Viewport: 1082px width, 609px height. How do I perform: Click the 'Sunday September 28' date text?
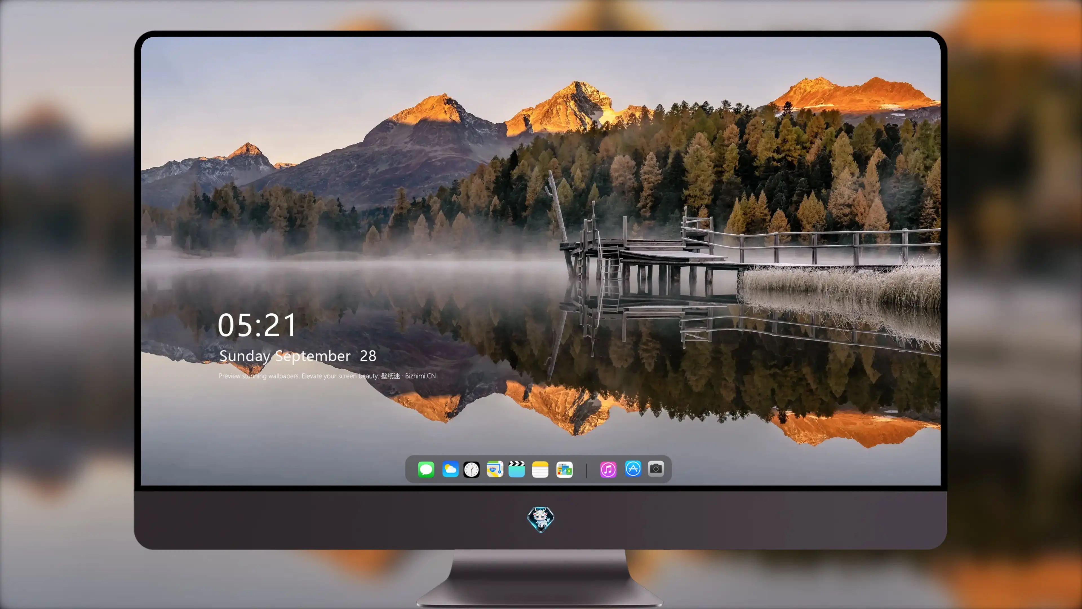tap(298, 356)
